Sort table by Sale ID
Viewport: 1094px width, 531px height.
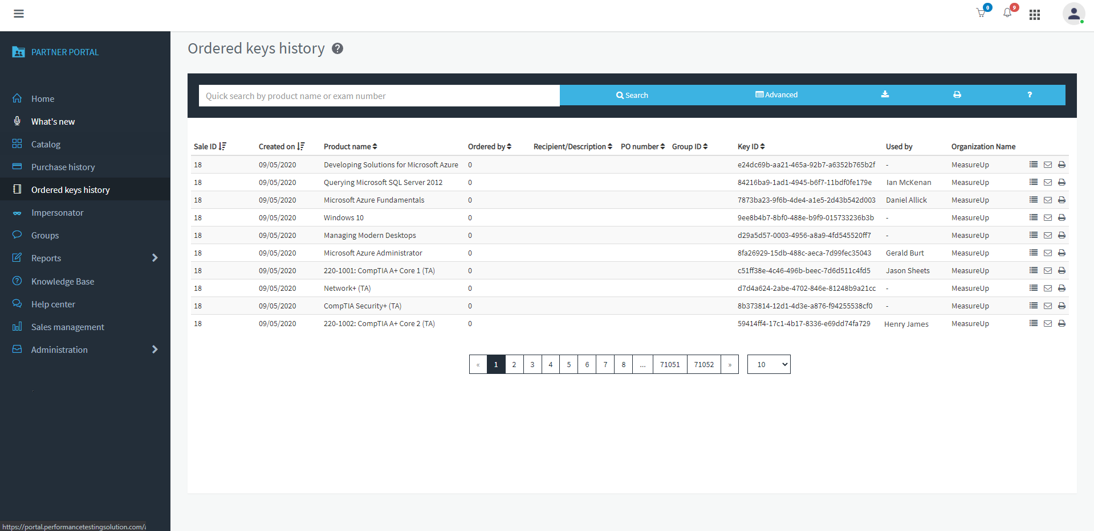pyautogui.click(x=210, y=146)
